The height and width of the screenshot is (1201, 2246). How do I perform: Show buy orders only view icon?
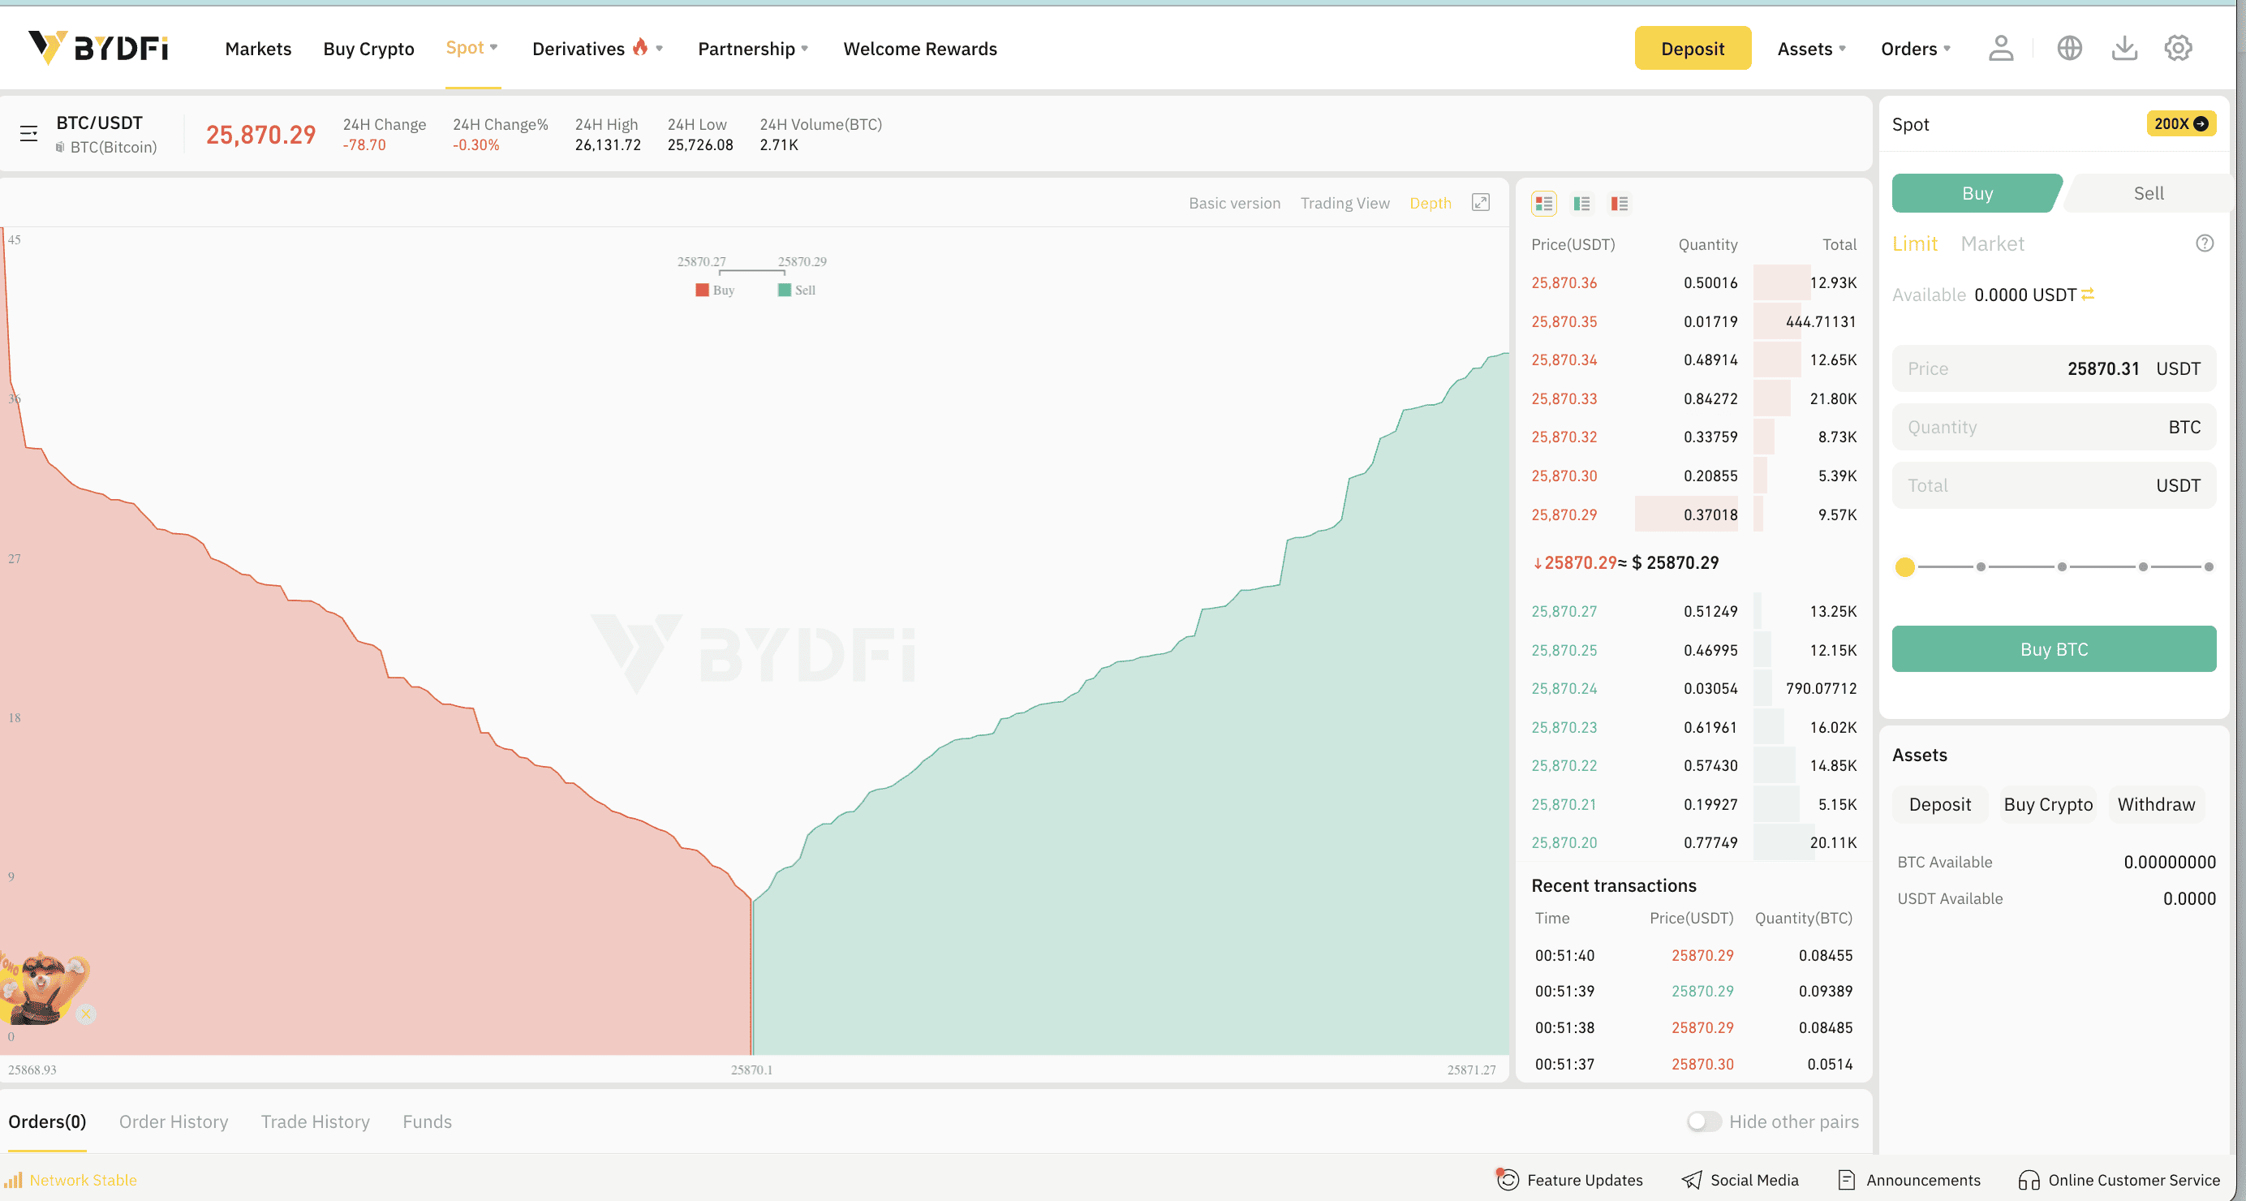coord(1581,203)
